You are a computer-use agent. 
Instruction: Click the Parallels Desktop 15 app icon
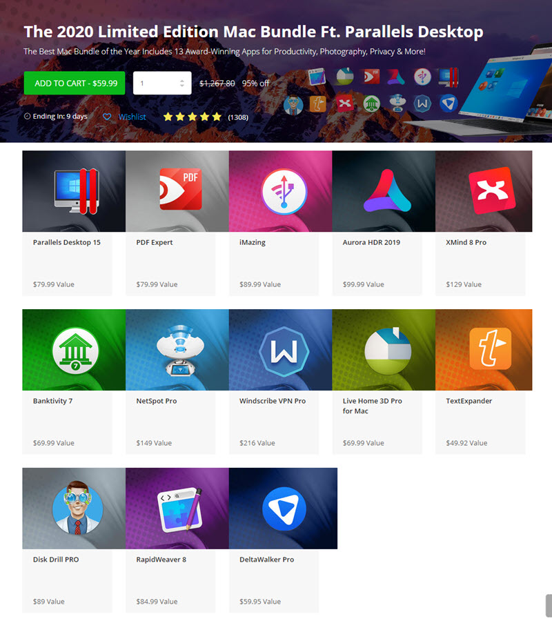pyautogui.click(x=74, y=190)
